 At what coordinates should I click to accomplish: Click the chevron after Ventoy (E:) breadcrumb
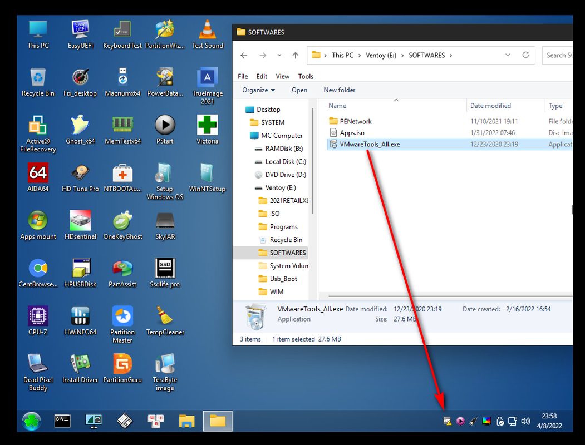coord(402,56)
